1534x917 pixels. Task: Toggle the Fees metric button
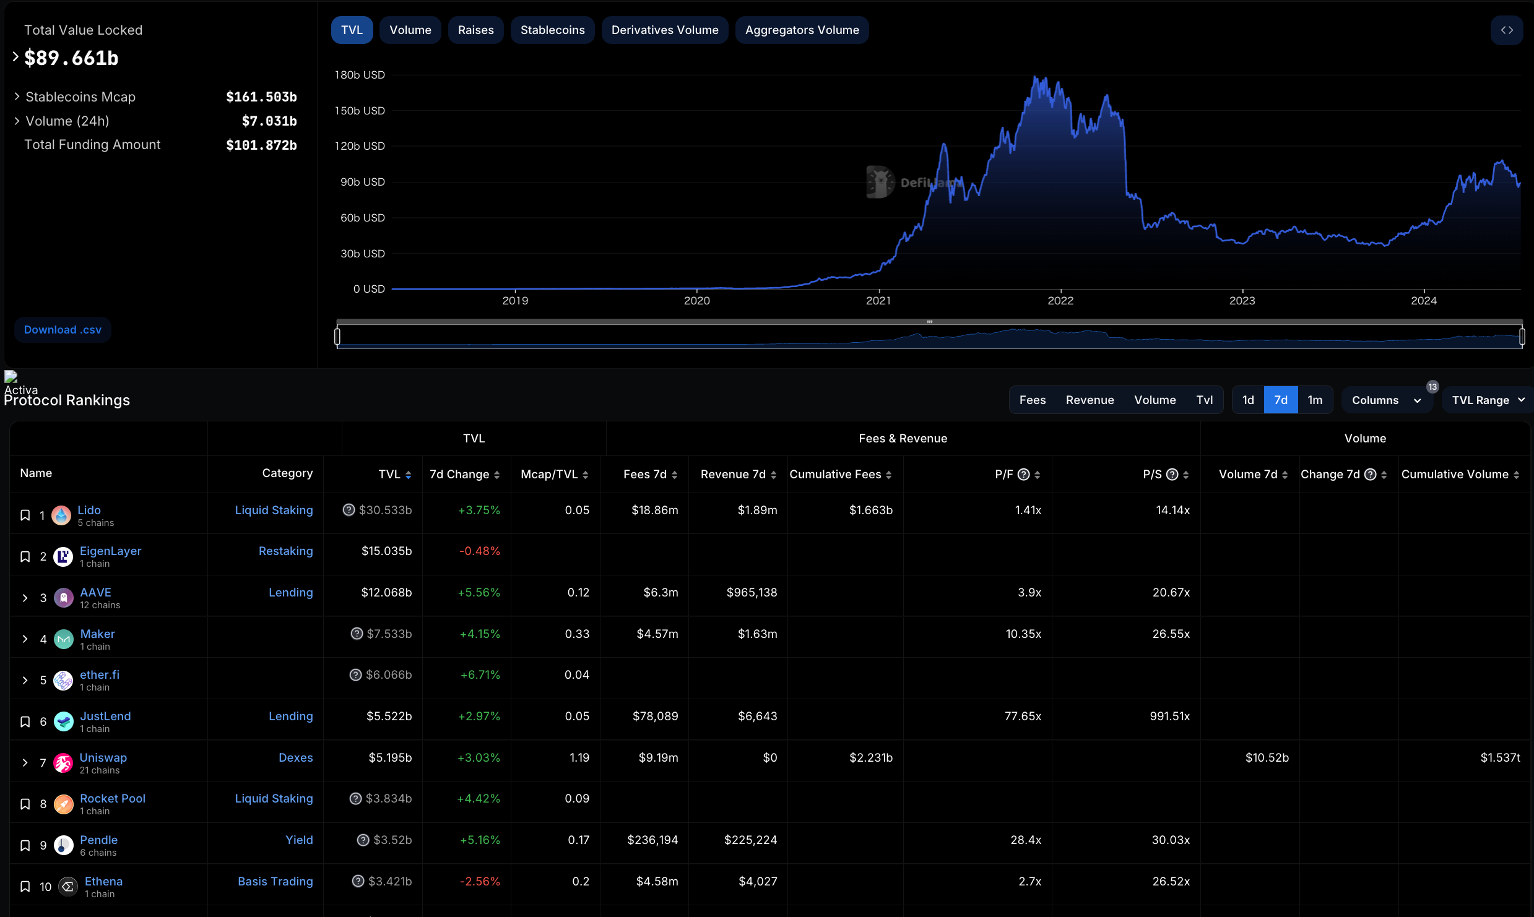(1032, 400)
